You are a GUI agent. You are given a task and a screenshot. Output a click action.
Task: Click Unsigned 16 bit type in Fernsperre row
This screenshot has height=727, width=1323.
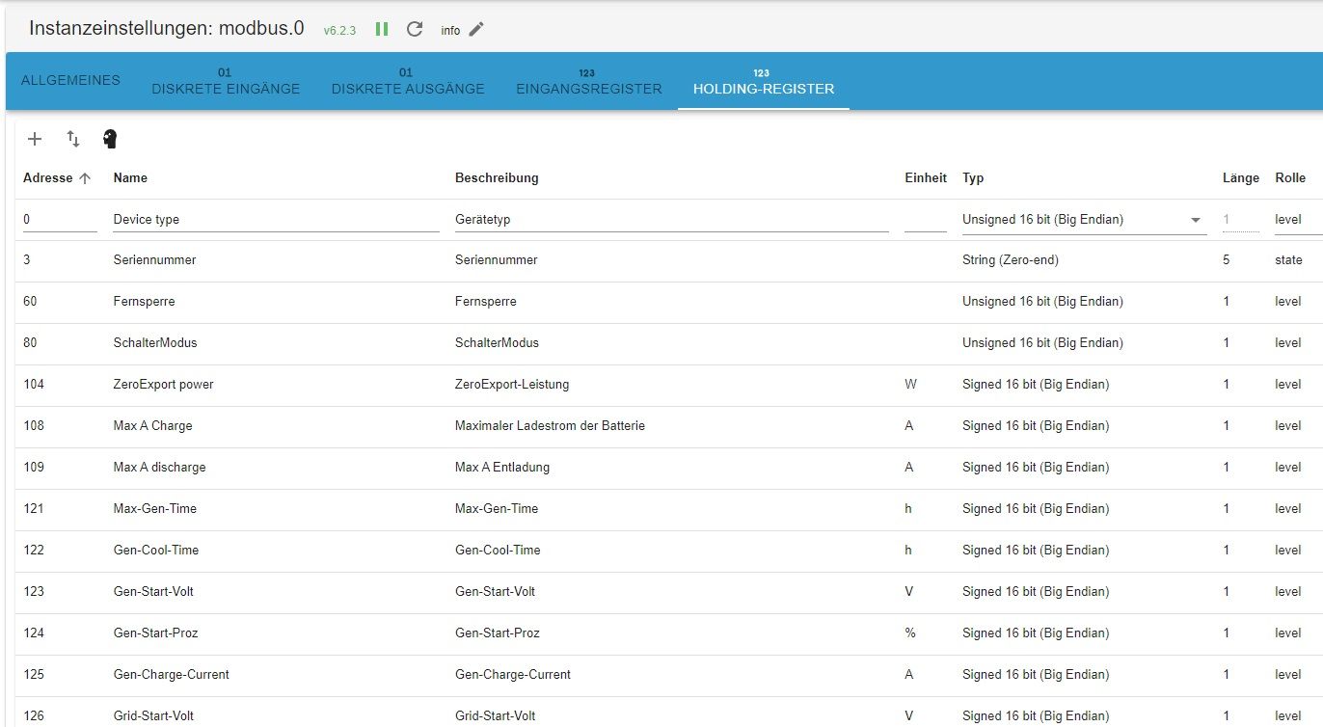(1042, 302)
